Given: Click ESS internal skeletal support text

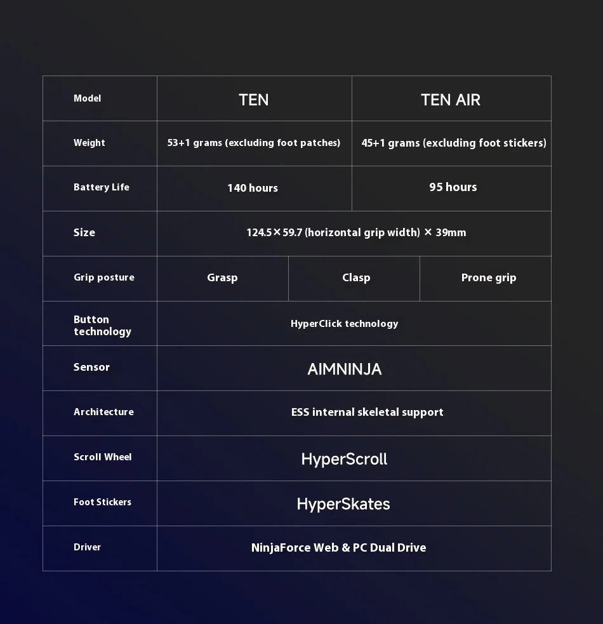Looking at the screenshot, I should tap(367, 412).
